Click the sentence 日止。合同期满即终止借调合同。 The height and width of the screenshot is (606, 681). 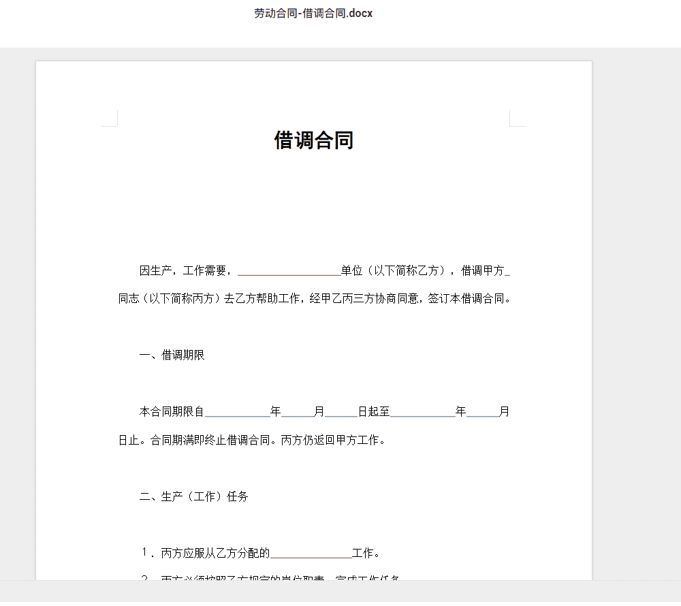pos(197,440)
